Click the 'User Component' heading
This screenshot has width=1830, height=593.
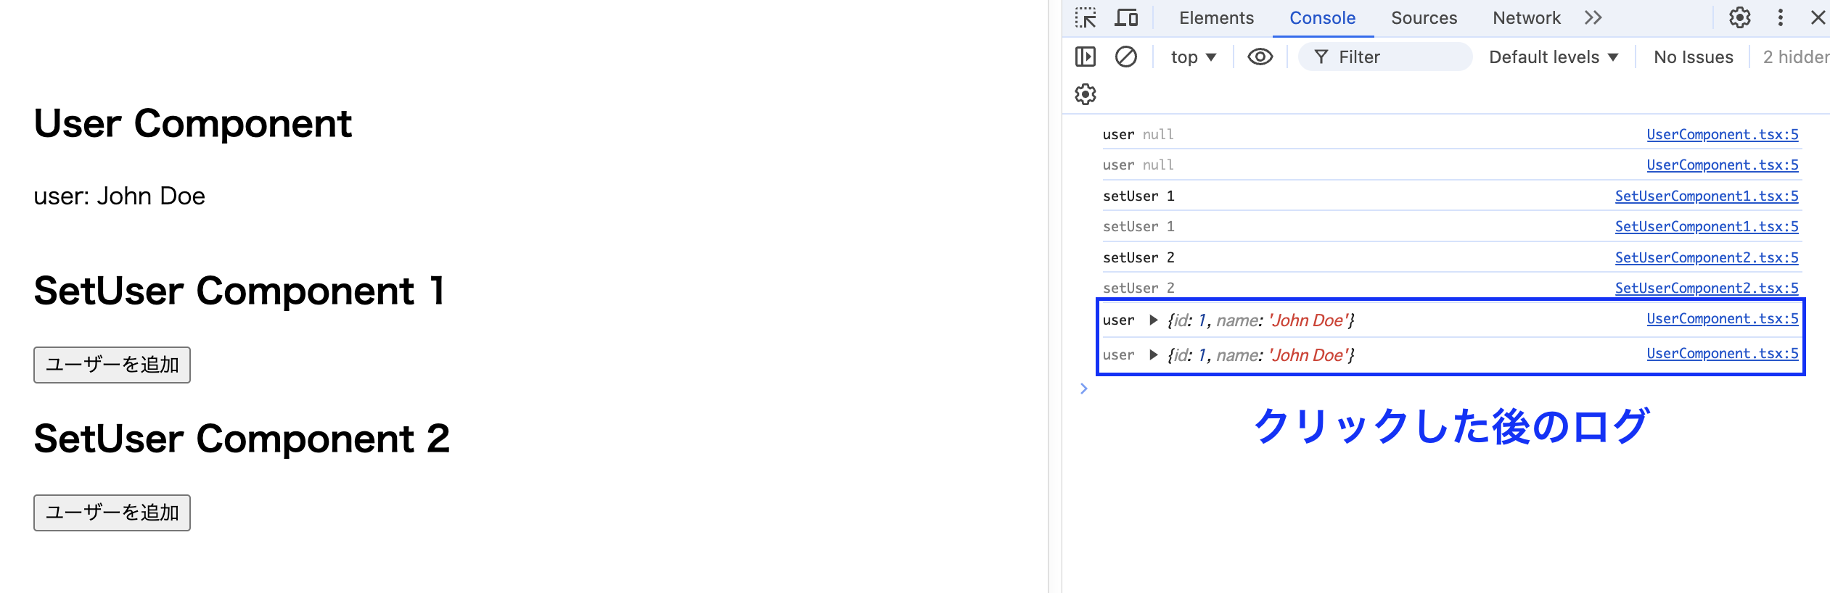(192, 123)
